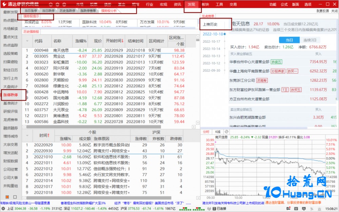
Task: Click the 东莞浙江分公司 entry
Action: click(242, 80)
